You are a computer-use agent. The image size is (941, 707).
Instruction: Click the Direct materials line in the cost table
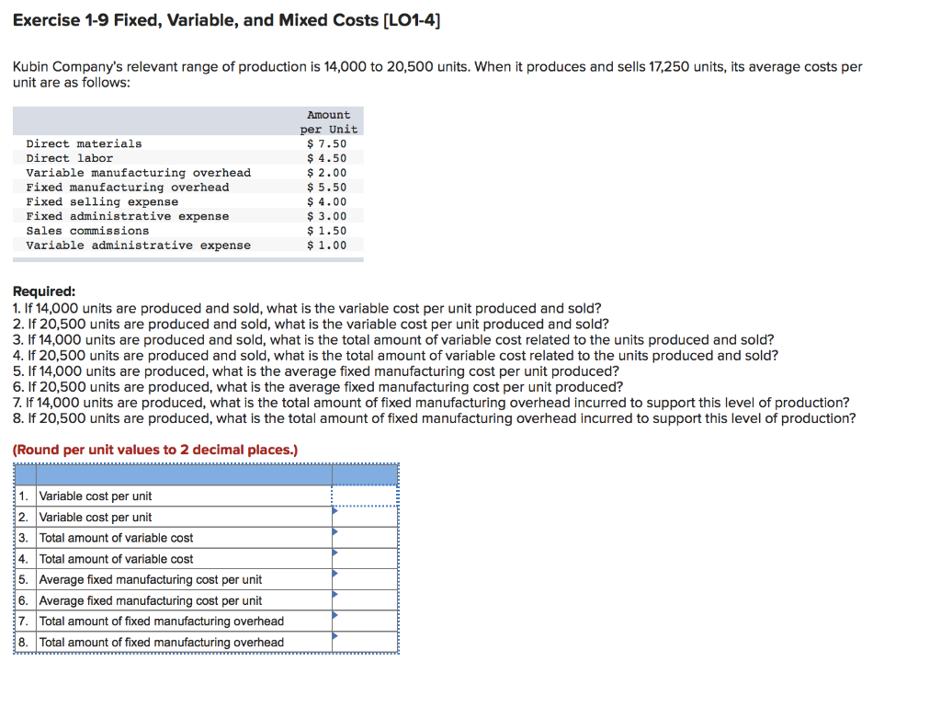coord(85,143)
